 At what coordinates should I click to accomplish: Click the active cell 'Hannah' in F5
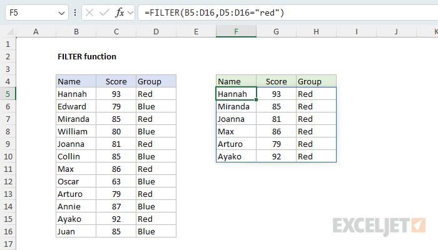236,94
